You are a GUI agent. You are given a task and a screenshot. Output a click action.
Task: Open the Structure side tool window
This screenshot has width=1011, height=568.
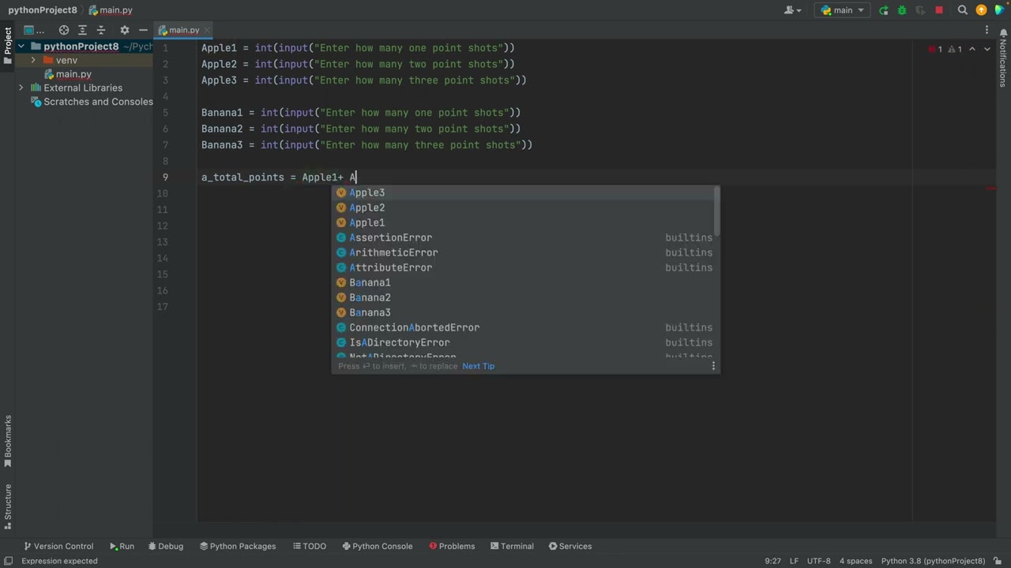pyautogui.click(x=8, y=507)
